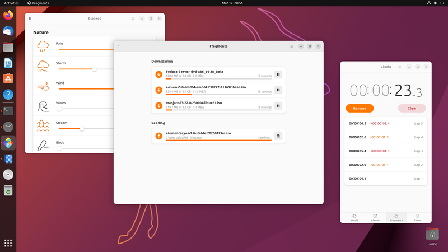Select Lap 4 row in stopwatch

pos(386,137)
